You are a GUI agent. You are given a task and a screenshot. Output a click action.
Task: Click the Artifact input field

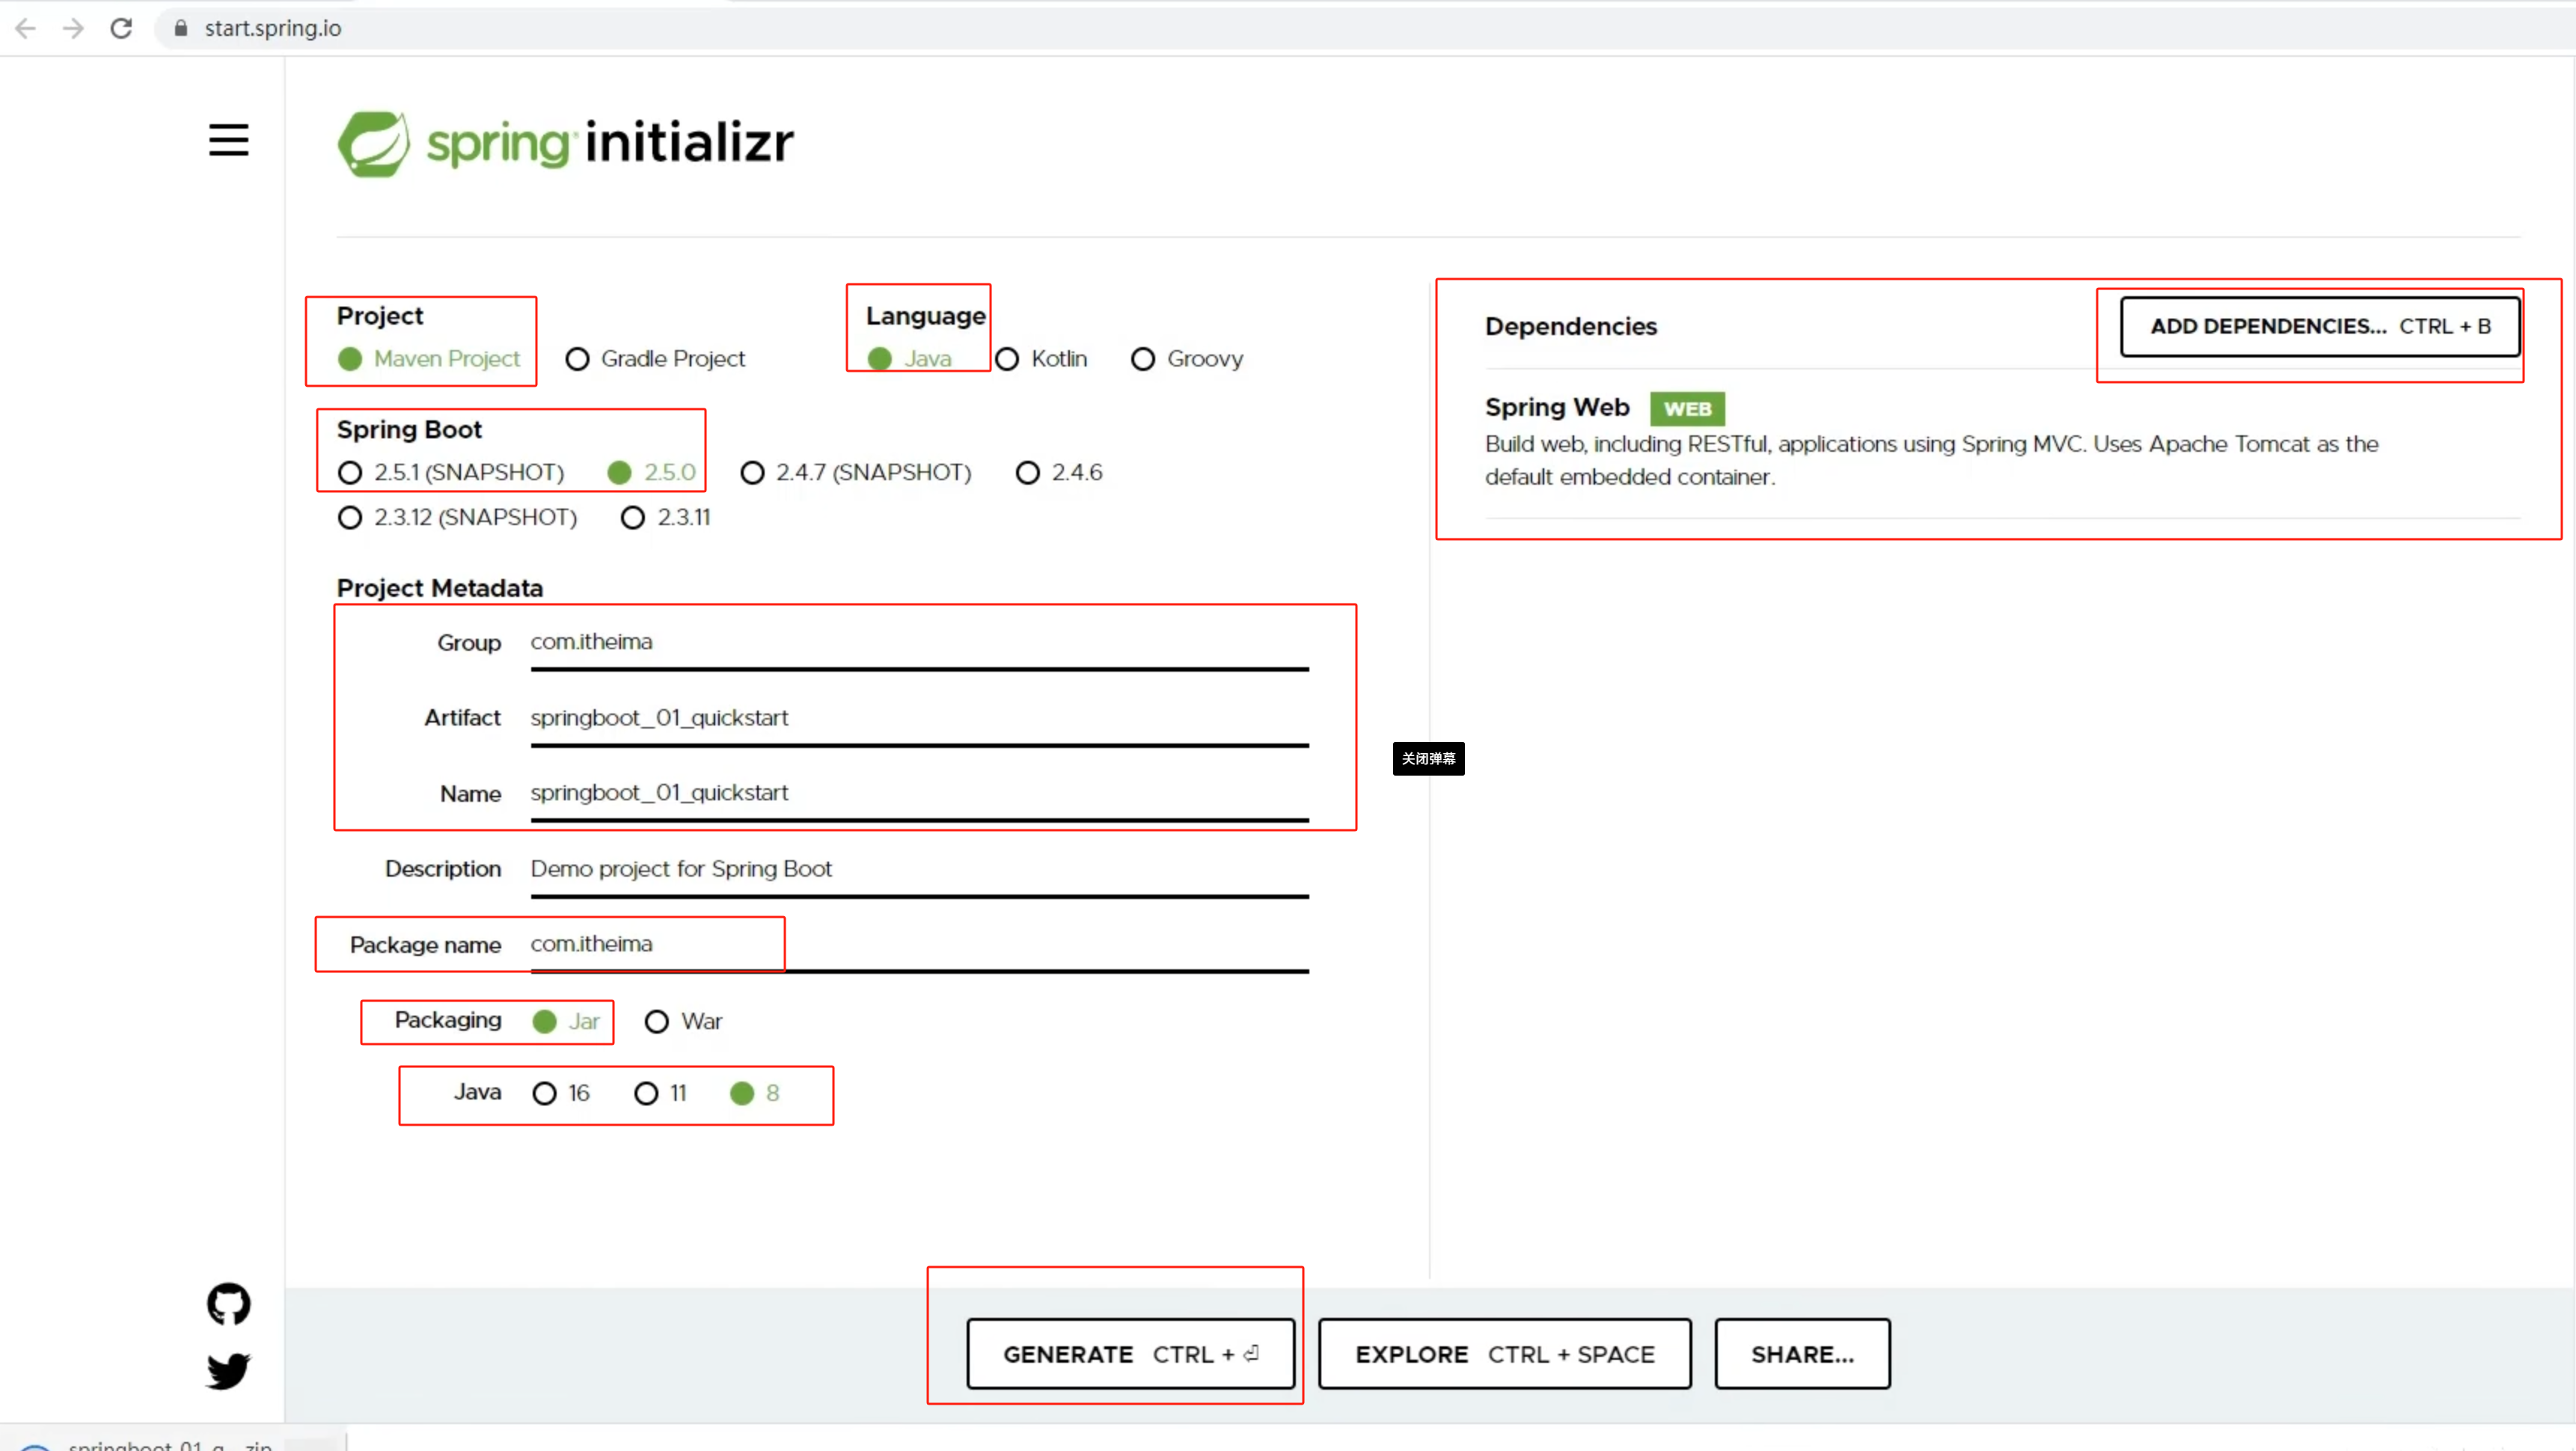919,721
